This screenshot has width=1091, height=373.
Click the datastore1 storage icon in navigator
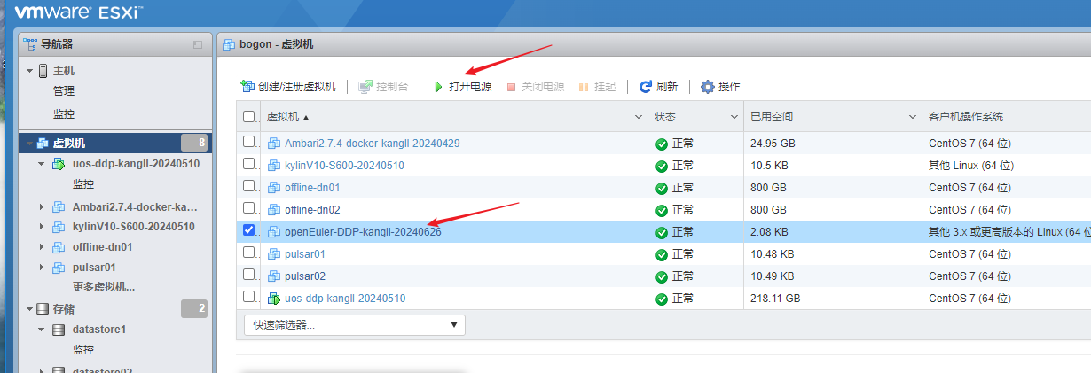(59, 330)
